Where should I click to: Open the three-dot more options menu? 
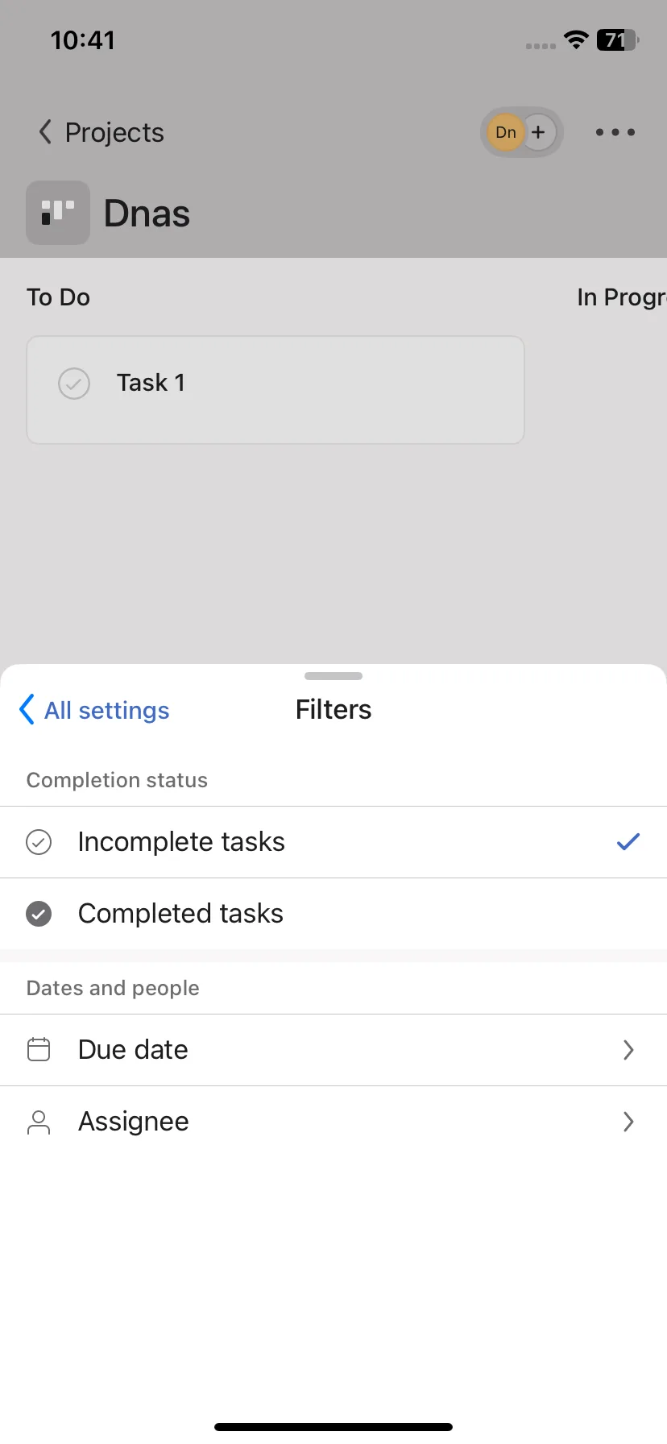pos(615,132)
